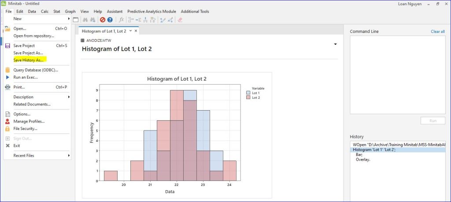Open the Data menu

[32, 11]
